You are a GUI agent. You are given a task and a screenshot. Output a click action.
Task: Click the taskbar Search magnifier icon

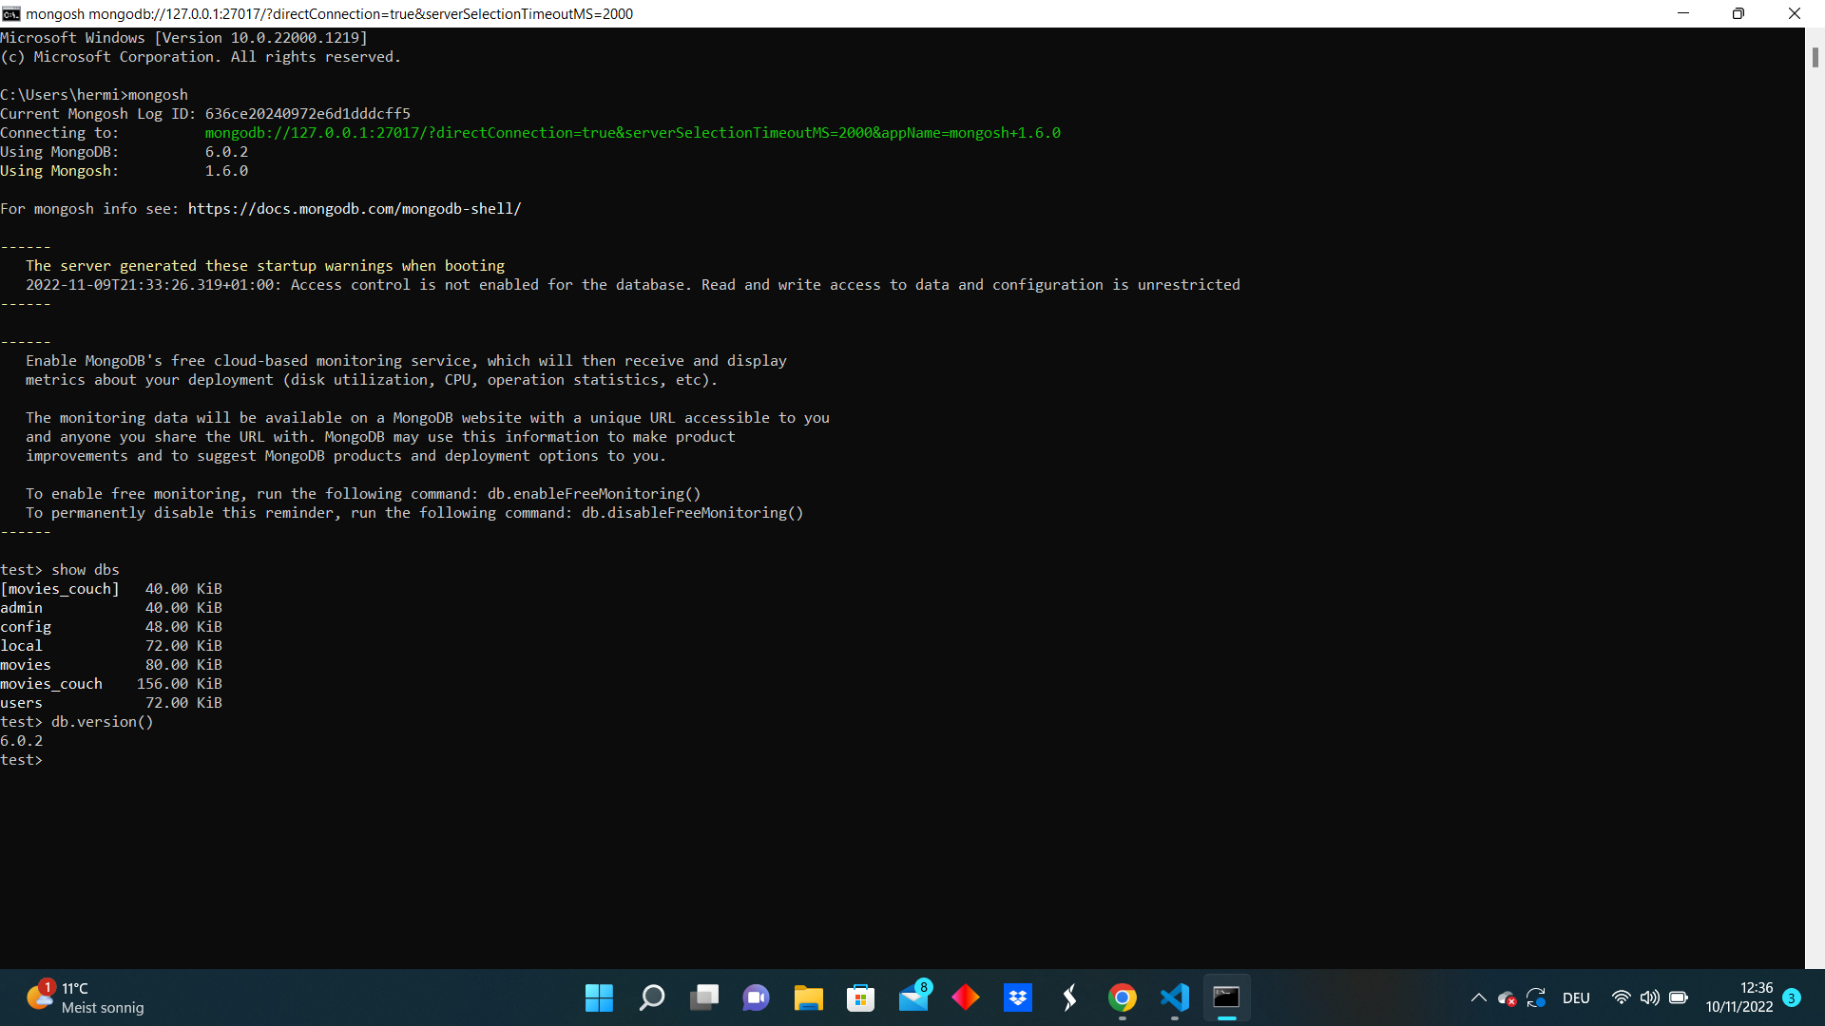pyautogui.click(x=652, y=997)
